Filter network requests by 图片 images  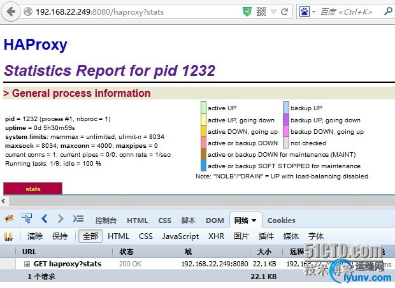pyautogui.click(x=241, y=236)
